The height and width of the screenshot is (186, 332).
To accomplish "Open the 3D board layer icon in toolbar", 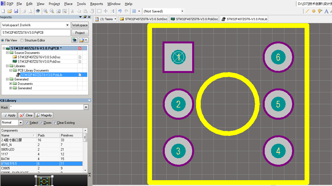I will click(38, 11).
